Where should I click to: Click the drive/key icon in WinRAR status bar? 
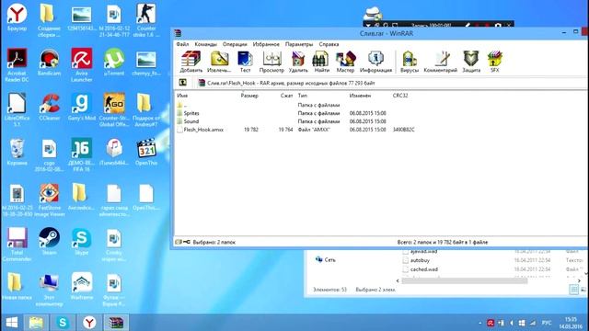pyautogui.click(x=183, y=242)
